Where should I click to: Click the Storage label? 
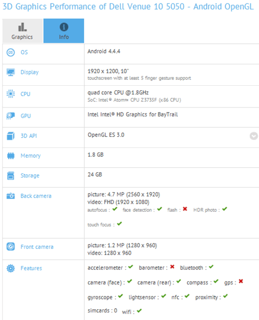coord(30,176)
